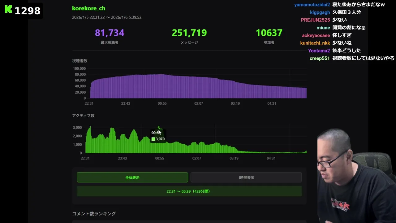Click the 04:31 label on active chart axis
Viewport: 396px width, 223px height.
[271, 158]
